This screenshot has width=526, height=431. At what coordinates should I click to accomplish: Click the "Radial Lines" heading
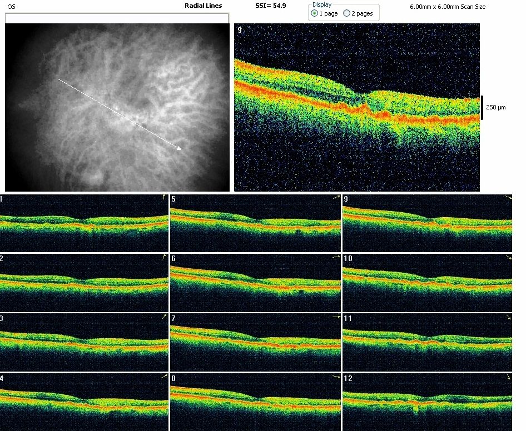203,6
